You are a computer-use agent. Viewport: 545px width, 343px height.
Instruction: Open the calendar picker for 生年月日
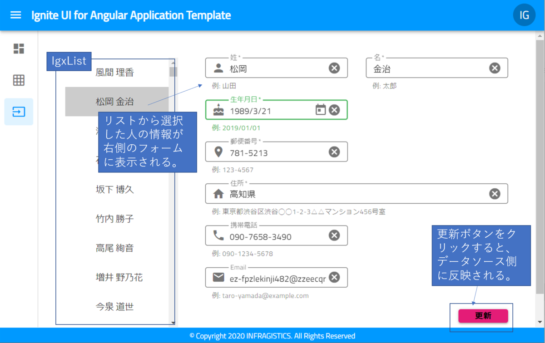tap(321, 110)
